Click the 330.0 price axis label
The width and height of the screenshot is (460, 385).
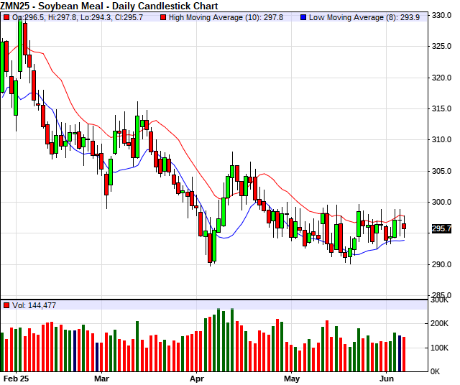click(441, 15)
